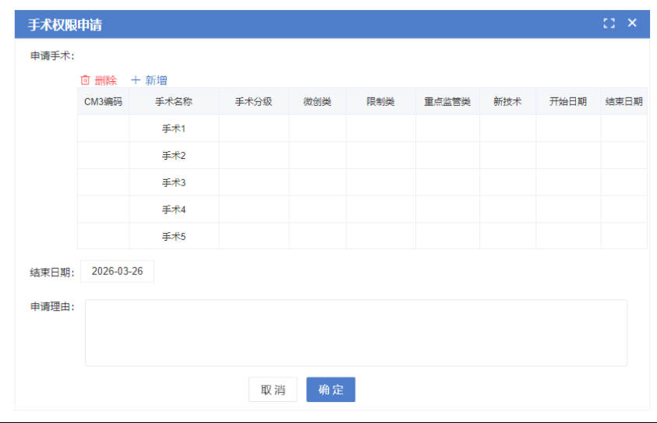Select the 手术3 row
The height and width of the screenshot is (423, 657).
(362, 182)
